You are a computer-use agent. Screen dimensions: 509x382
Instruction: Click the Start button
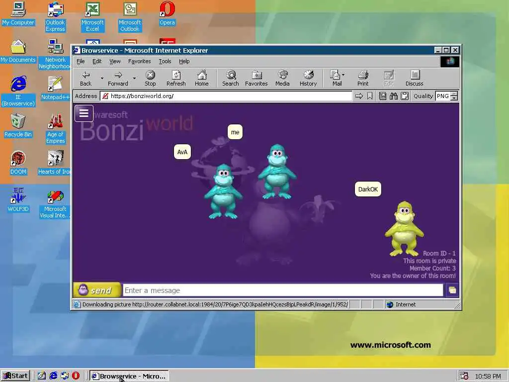click(x=15, y=376)
